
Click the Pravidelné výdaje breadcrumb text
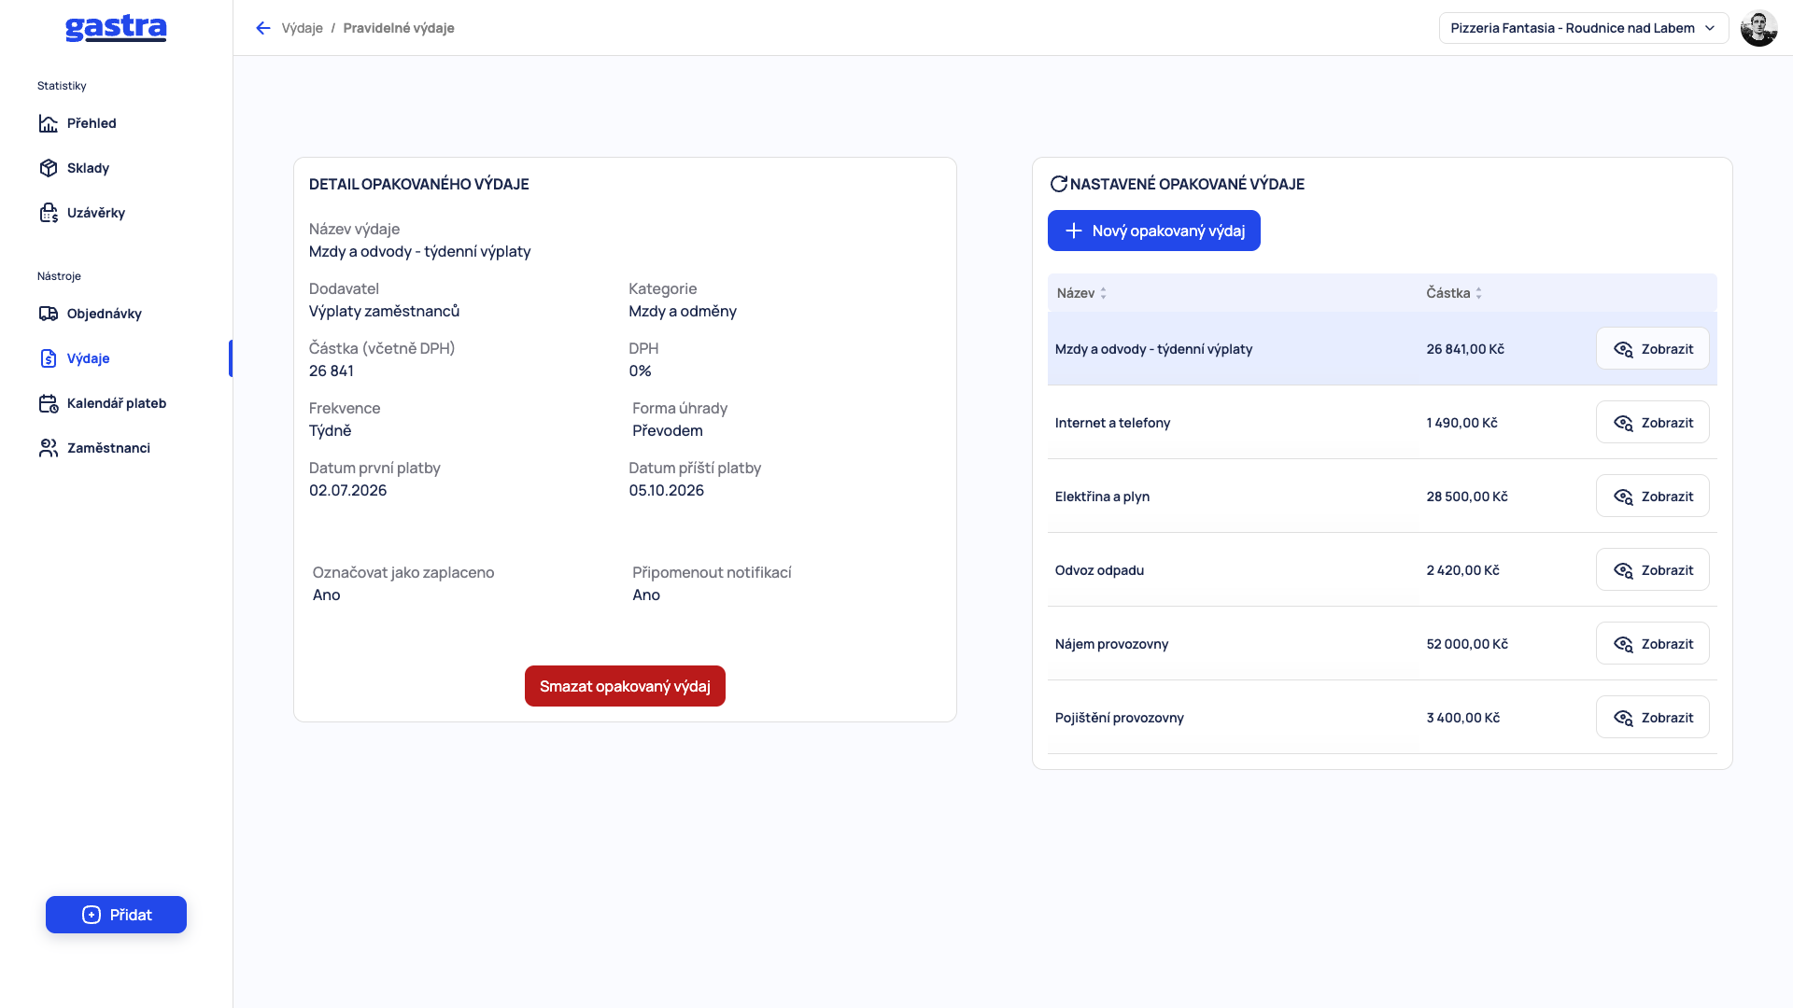(x=399, y=28)
